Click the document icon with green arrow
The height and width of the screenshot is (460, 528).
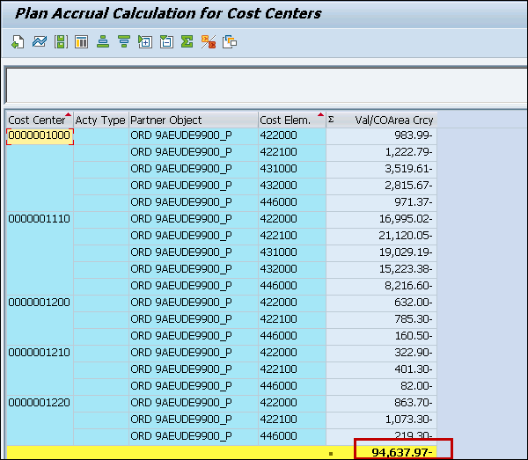click(18, 41)
